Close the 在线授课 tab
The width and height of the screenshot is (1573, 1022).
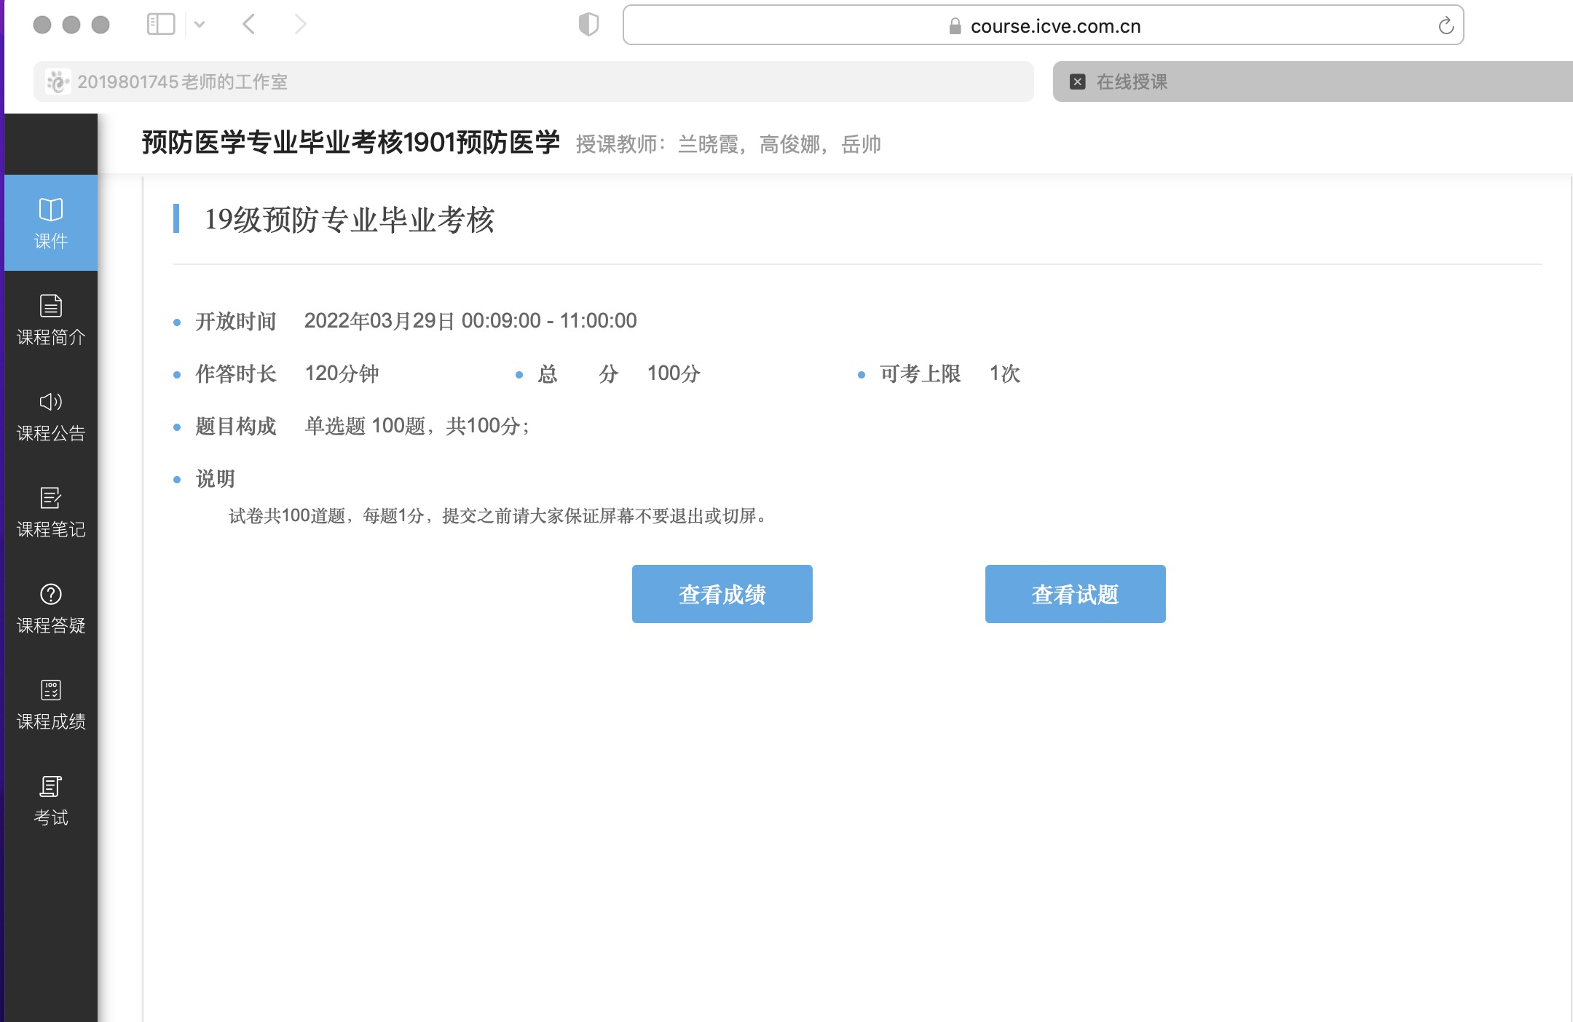(1078, 82)
